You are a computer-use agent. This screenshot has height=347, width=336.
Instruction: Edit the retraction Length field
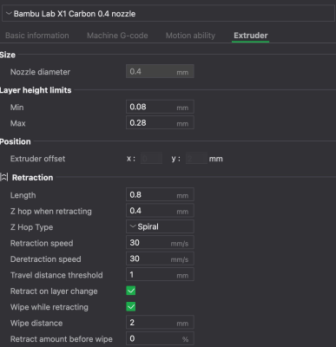pyautogui.click(x=160, y=195)
